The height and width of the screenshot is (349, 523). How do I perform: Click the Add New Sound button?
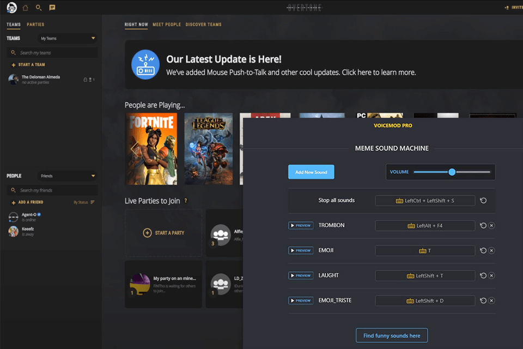[x=311, y=172]
